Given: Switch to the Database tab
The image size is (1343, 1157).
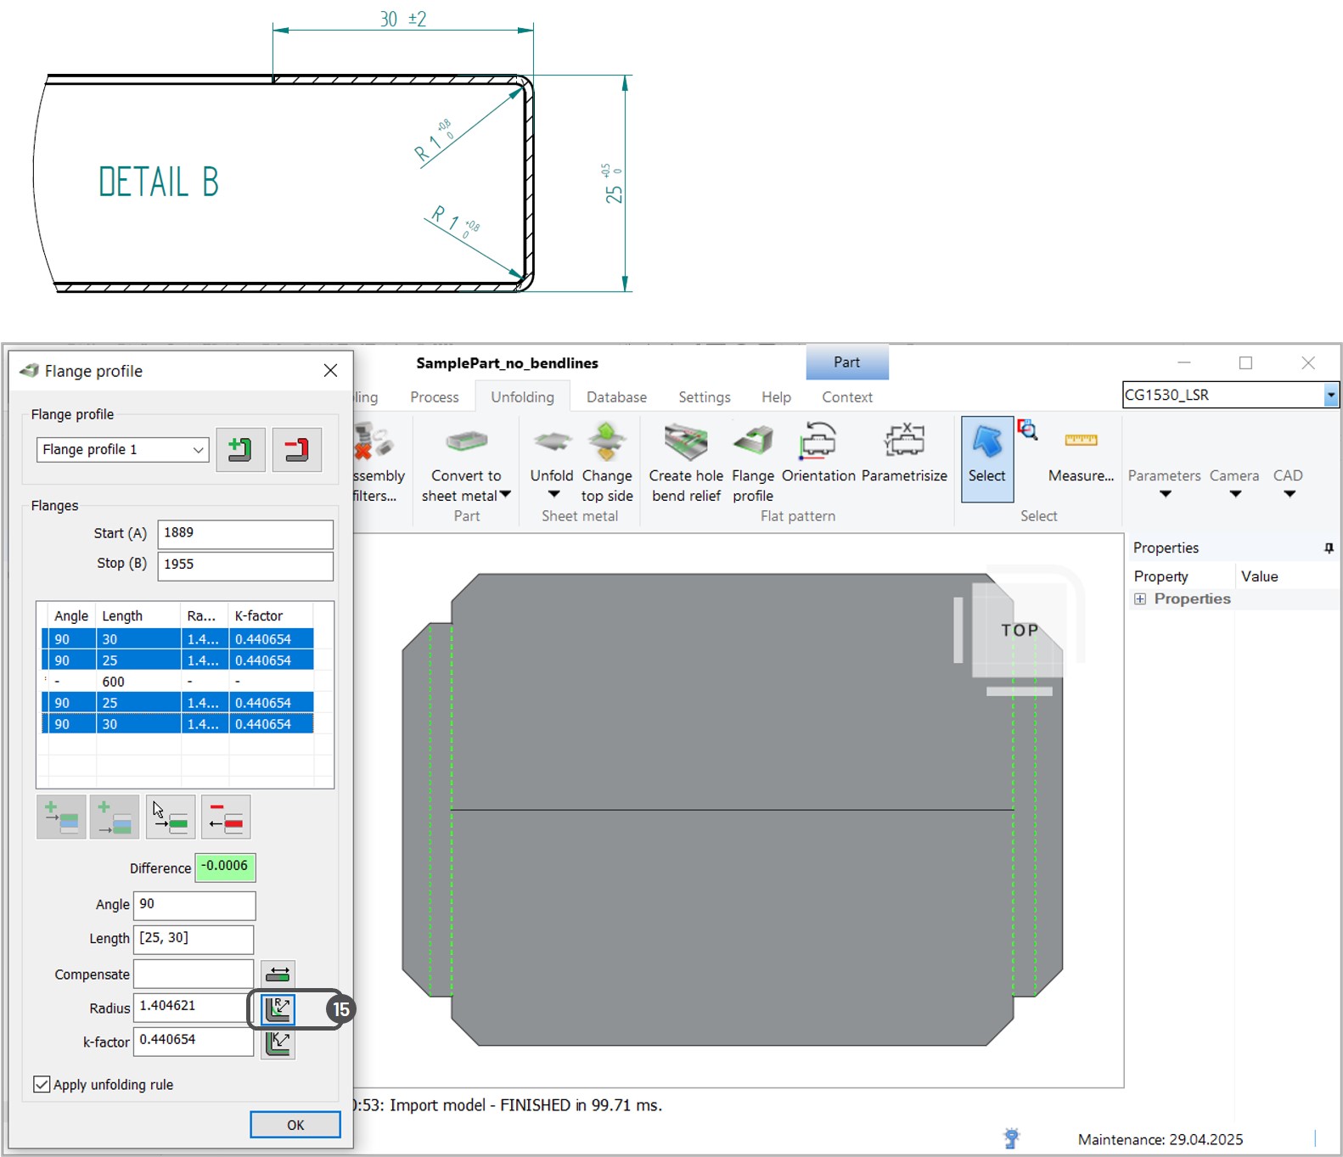Looking at the screenshot, I should (x=616, y=397).
